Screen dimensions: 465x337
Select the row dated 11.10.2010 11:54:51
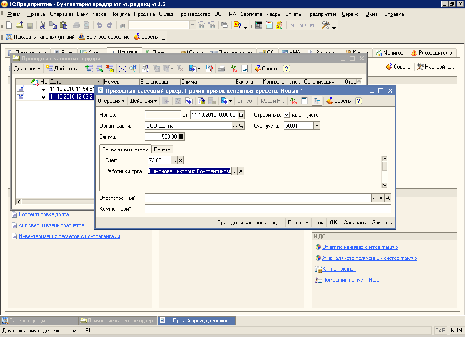point(55,89)
